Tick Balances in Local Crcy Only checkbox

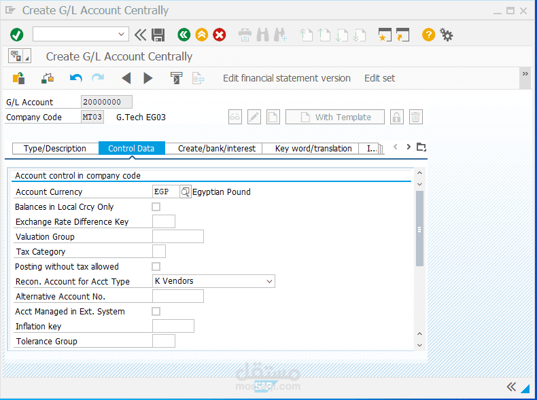[x=156, y=206]
